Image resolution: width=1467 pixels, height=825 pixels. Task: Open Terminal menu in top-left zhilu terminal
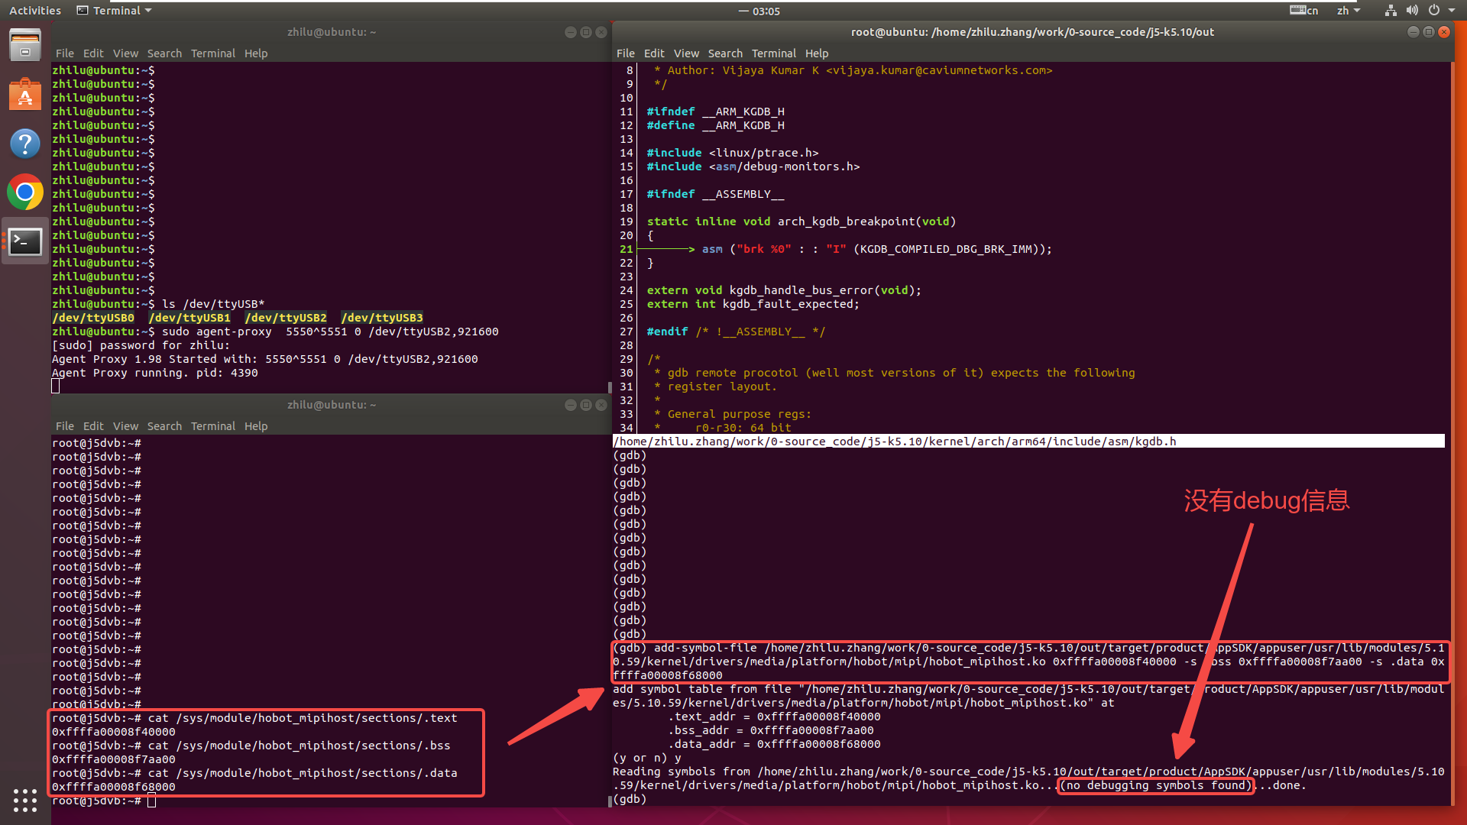213,53
